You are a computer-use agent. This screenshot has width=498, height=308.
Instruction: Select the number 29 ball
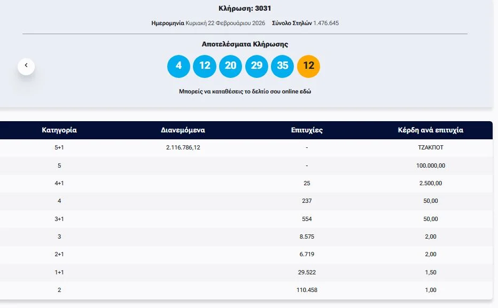(256, 66)
